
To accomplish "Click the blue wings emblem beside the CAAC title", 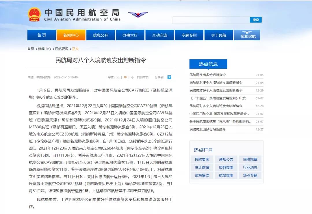I will point(138,15).
